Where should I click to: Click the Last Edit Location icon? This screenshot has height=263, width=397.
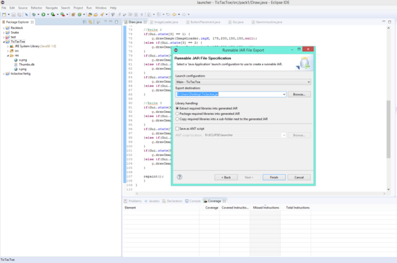point(168,14)
